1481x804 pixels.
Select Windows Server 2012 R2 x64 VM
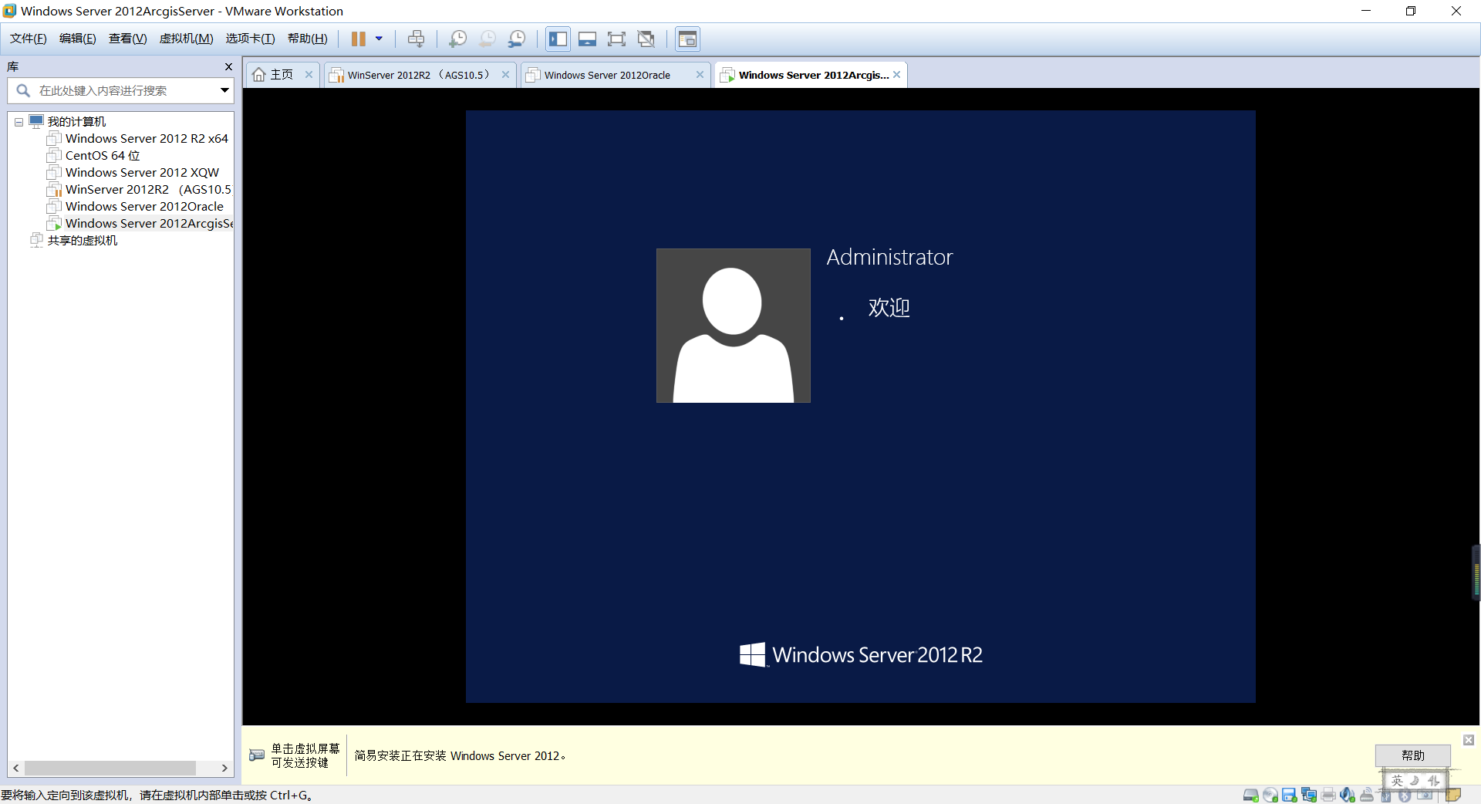[x=147, y=138]
